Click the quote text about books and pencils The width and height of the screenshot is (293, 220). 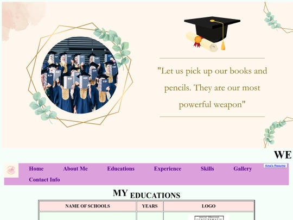coord(212,87)
